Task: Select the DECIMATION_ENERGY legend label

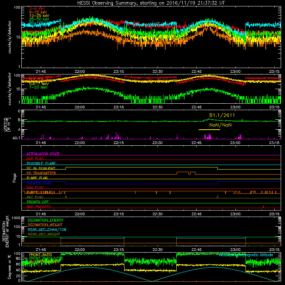Action: click(x=46, y=220)
